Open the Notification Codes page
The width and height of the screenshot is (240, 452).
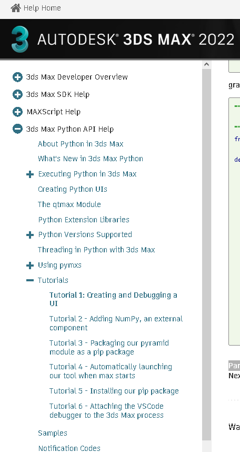click(x=69, y=448)
